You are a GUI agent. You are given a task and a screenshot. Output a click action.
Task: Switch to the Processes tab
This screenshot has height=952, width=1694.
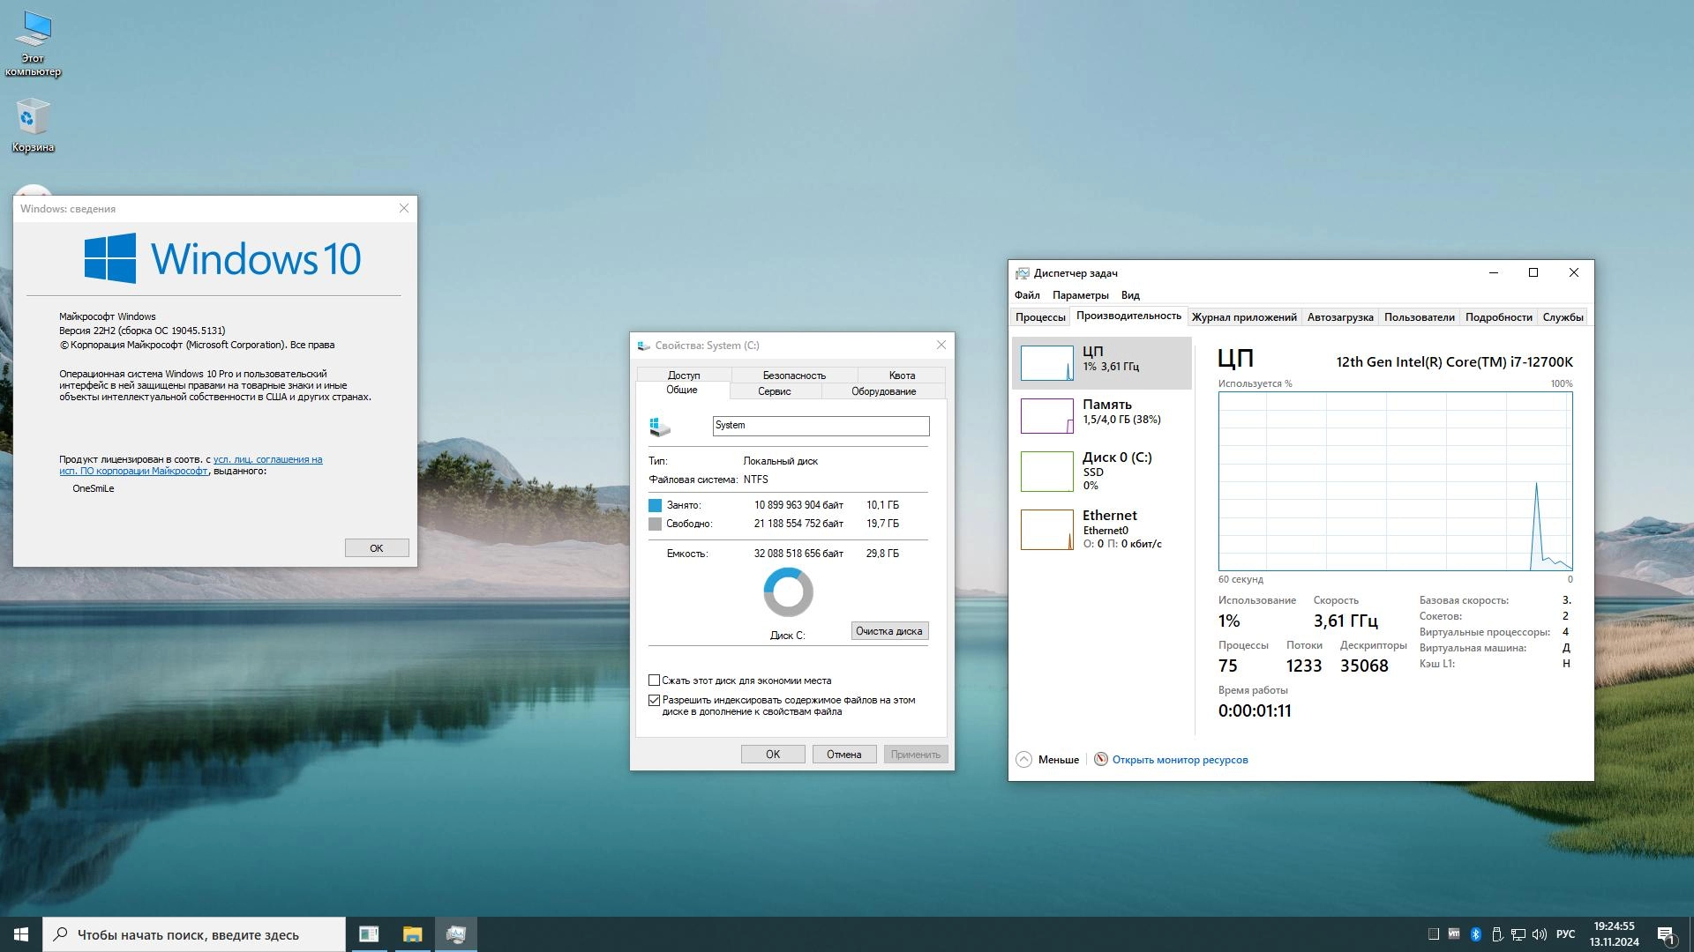(x=1040, y=317)
